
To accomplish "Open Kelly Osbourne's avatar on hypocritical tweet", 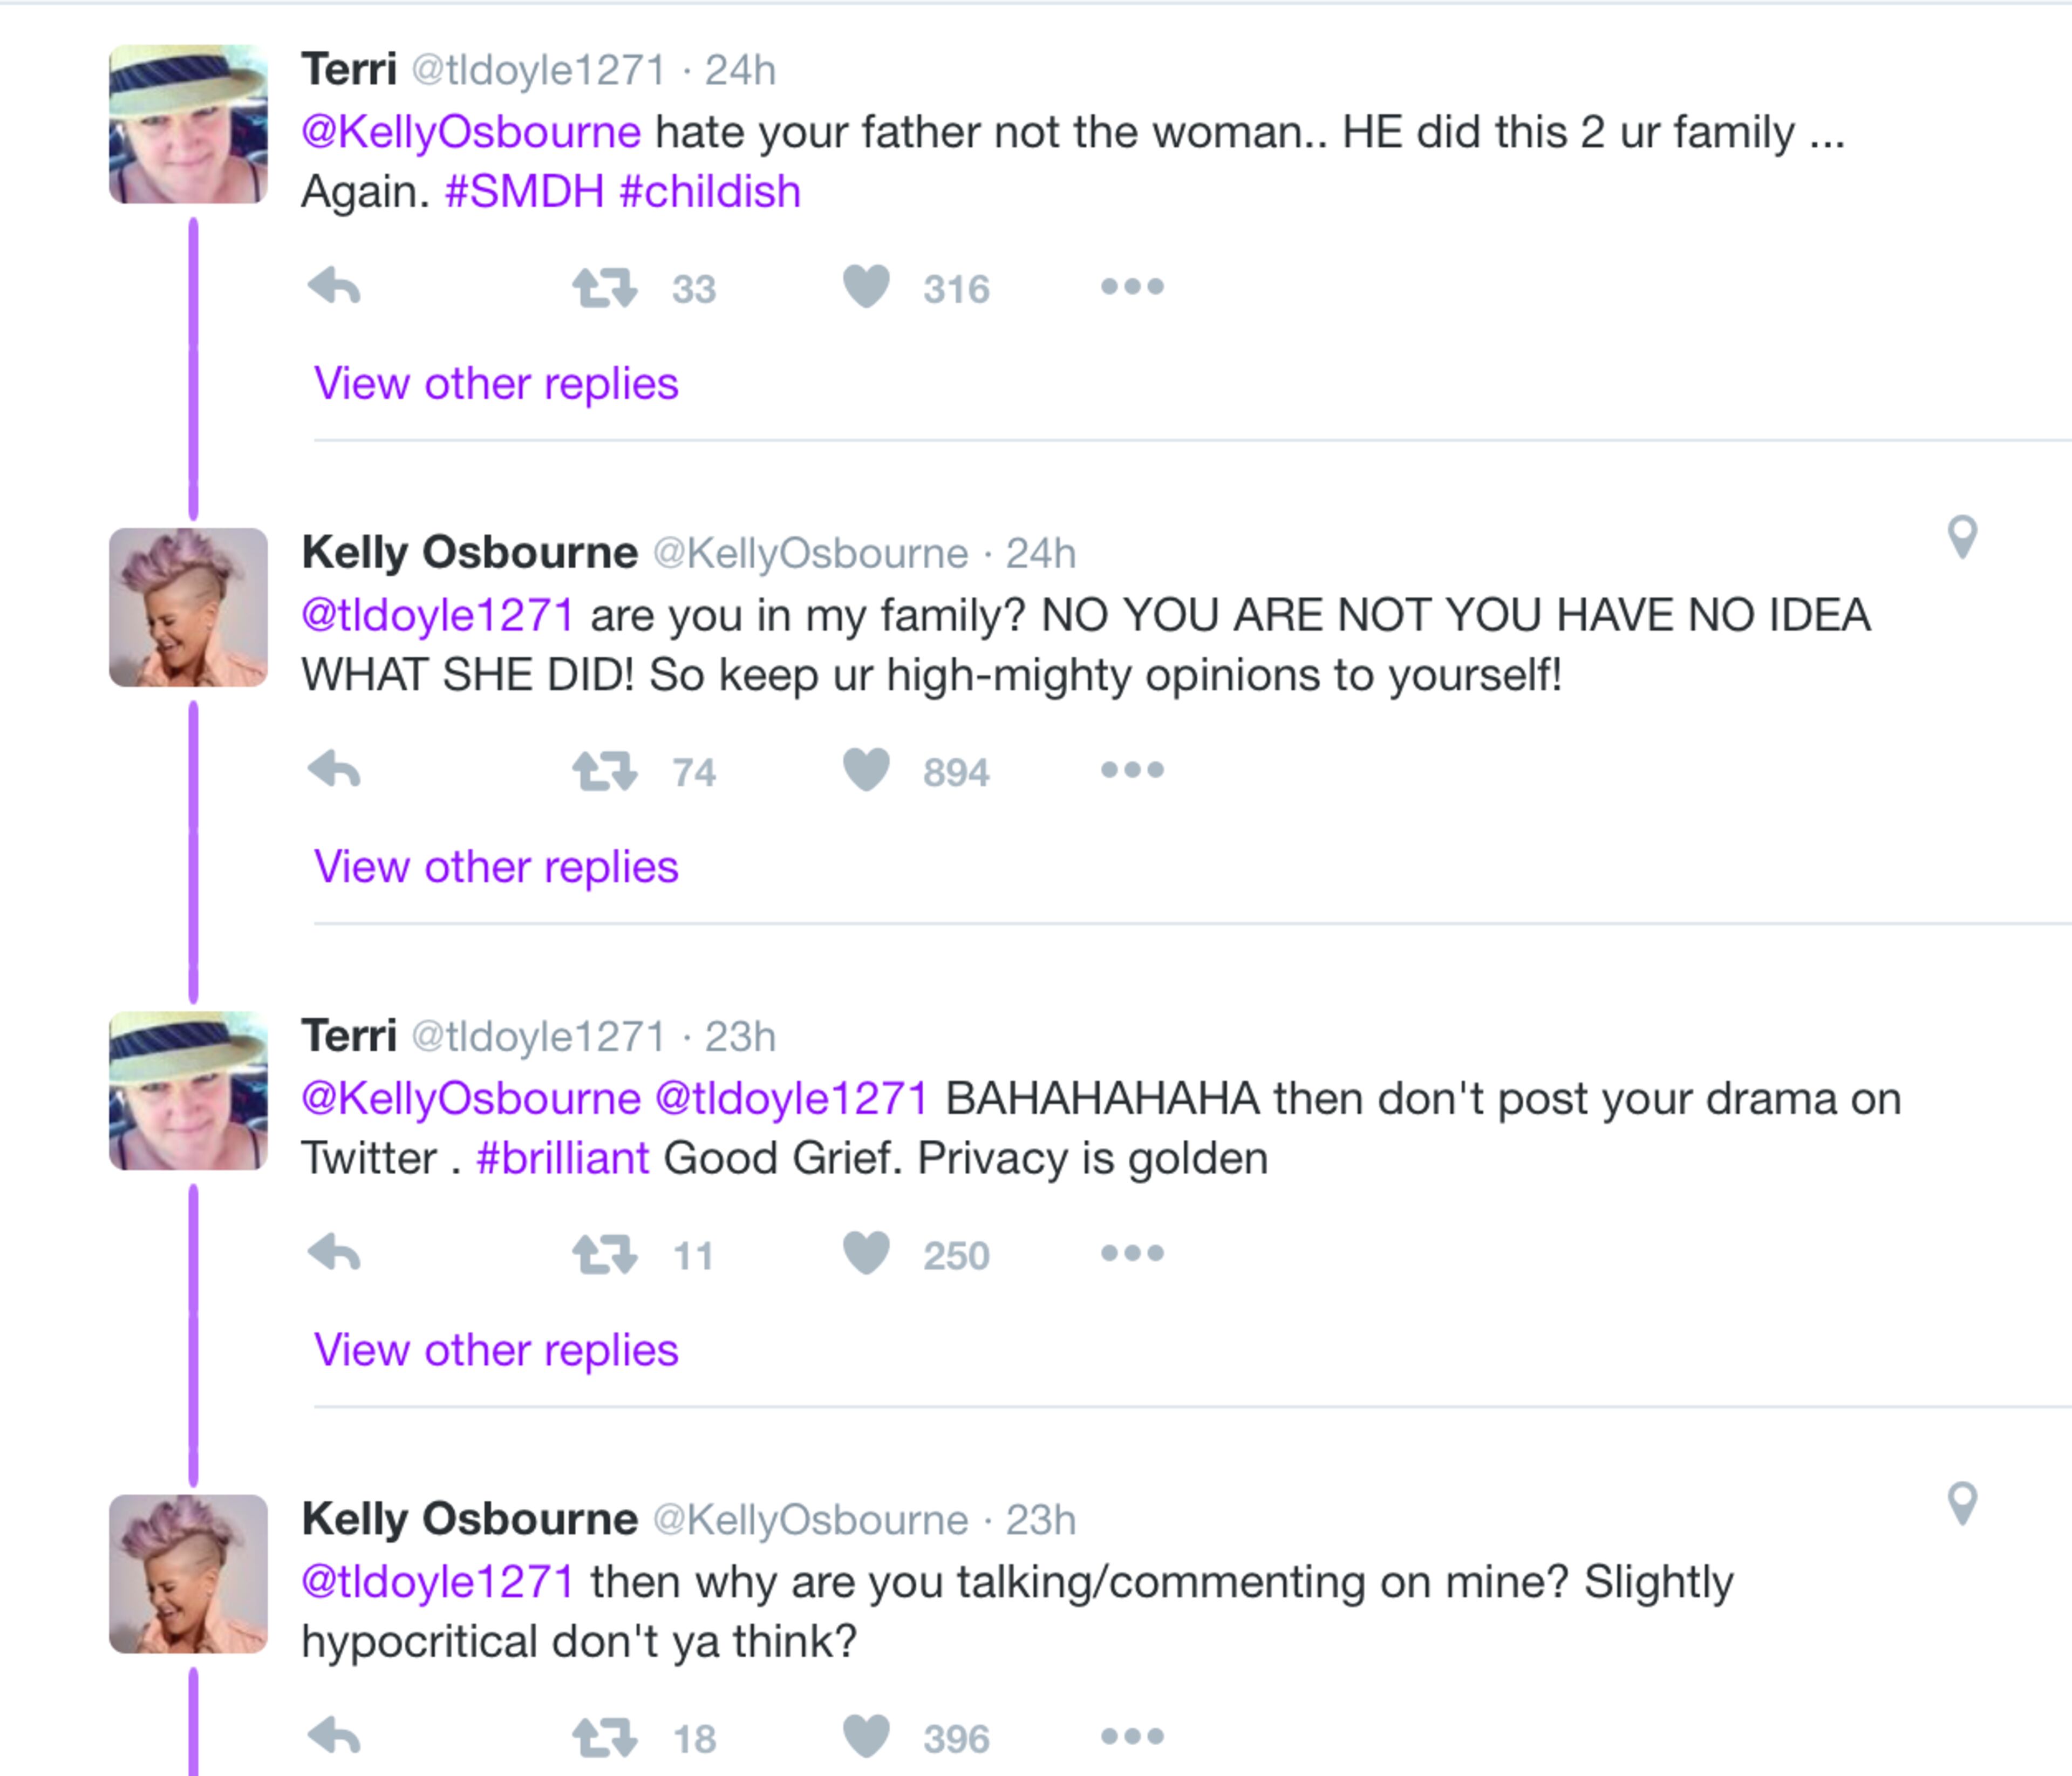I will point(188,1573).
